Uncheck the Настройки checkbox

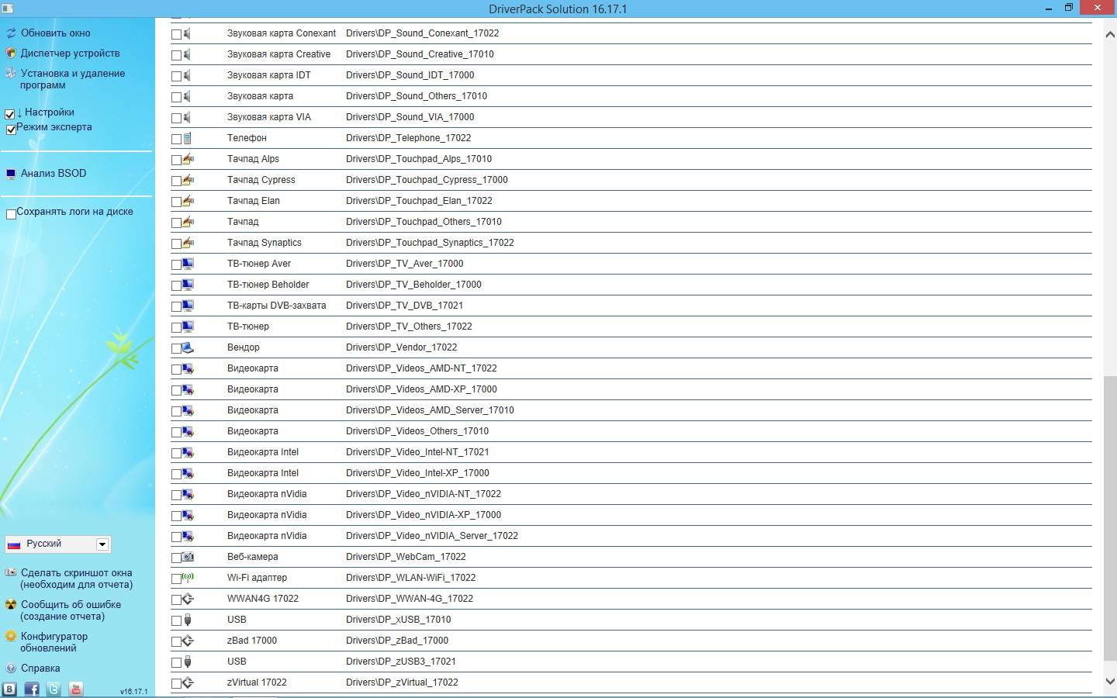[x=10, y=114]
